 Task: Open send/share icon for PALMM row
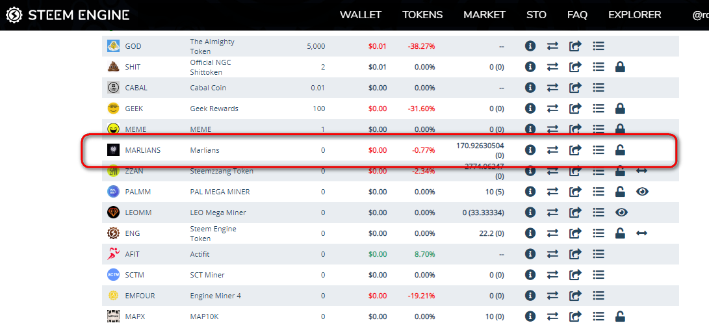[x=574, y=192]
